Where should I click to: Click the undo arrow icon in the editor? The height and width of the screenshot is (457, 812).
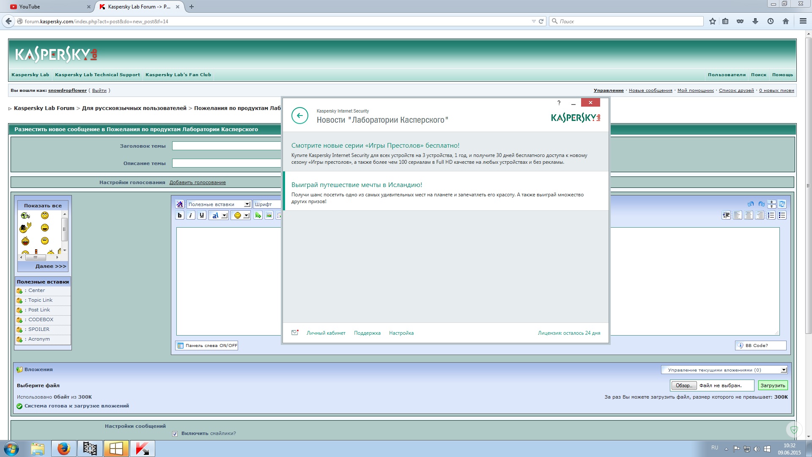coord(751,204)
